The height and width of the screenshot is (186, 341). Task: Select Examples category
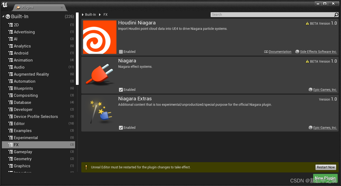(x=38, y=131)
